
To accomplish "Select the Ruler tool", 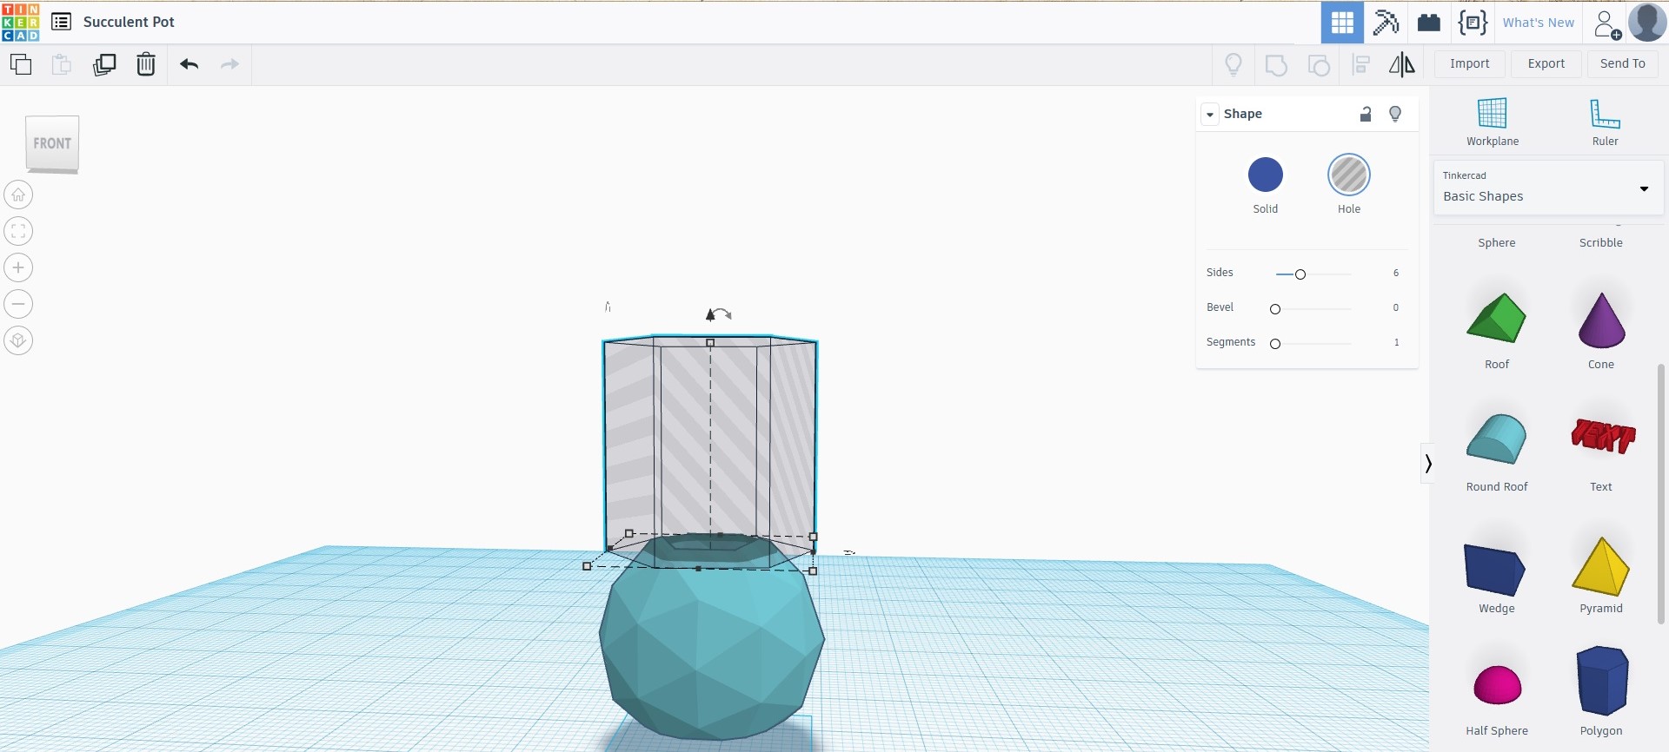I will point(1605,122).
